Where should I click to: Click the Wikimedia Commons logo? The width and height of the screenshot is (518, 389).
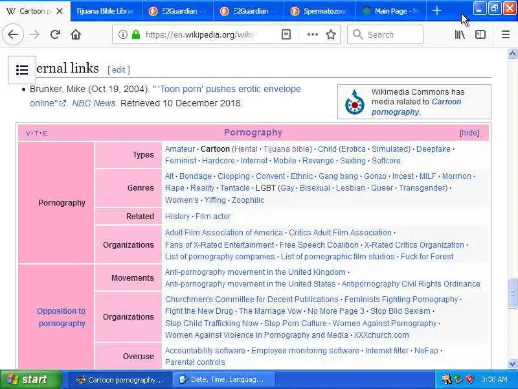(354, 102)
